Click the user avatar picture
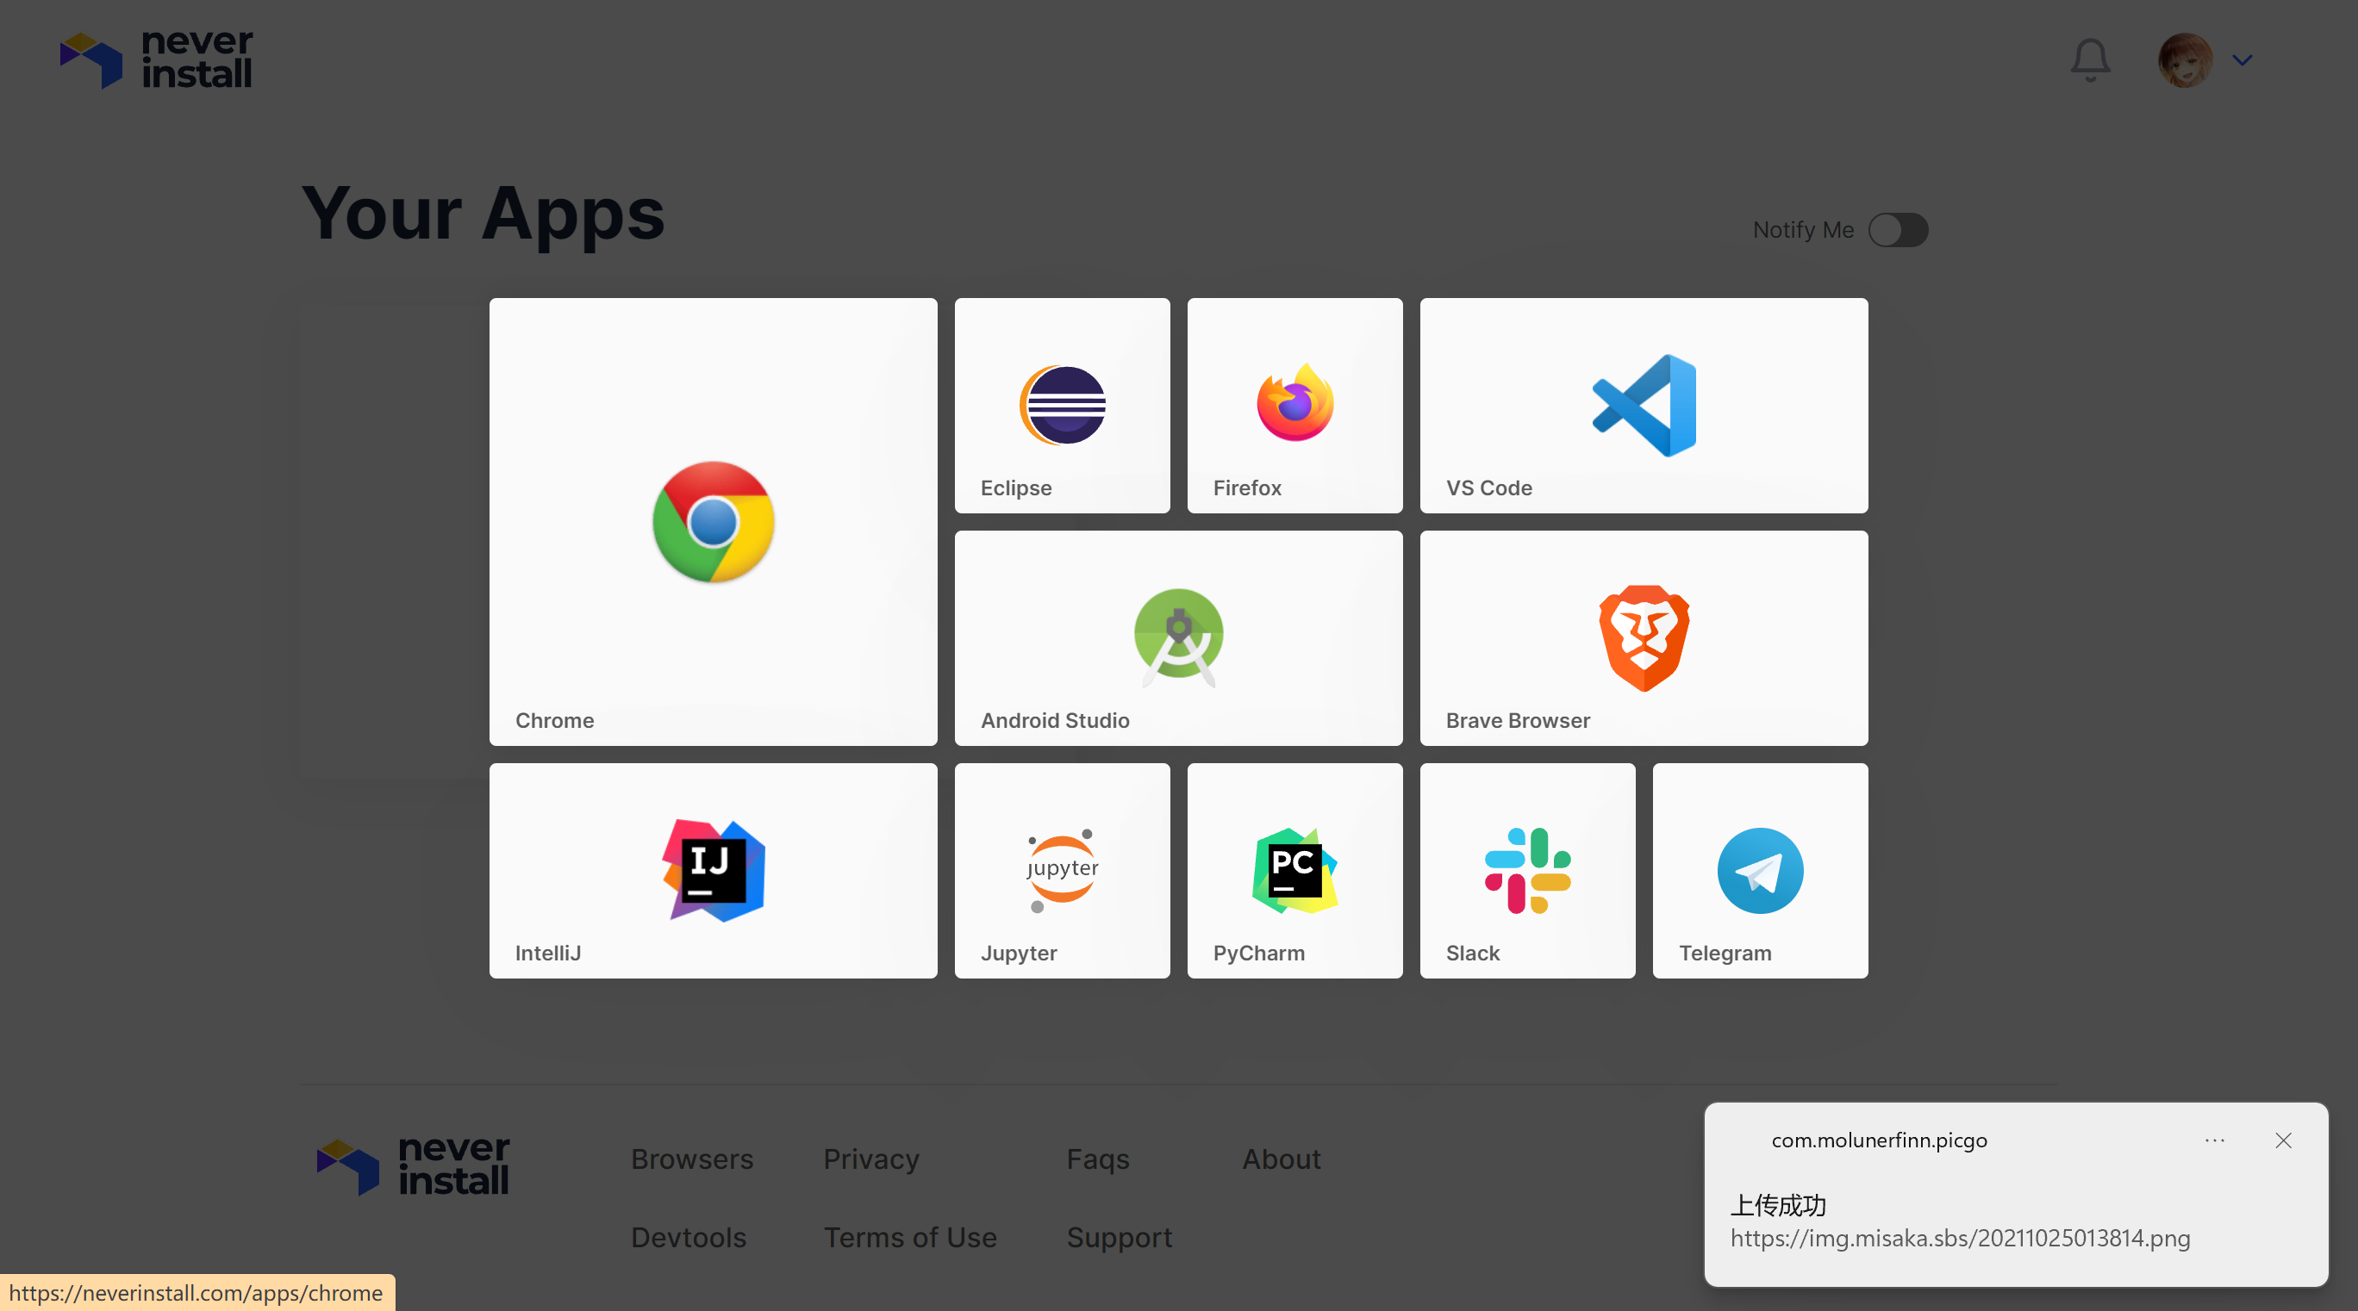 pyautogui.click(x=2185, y=60)
